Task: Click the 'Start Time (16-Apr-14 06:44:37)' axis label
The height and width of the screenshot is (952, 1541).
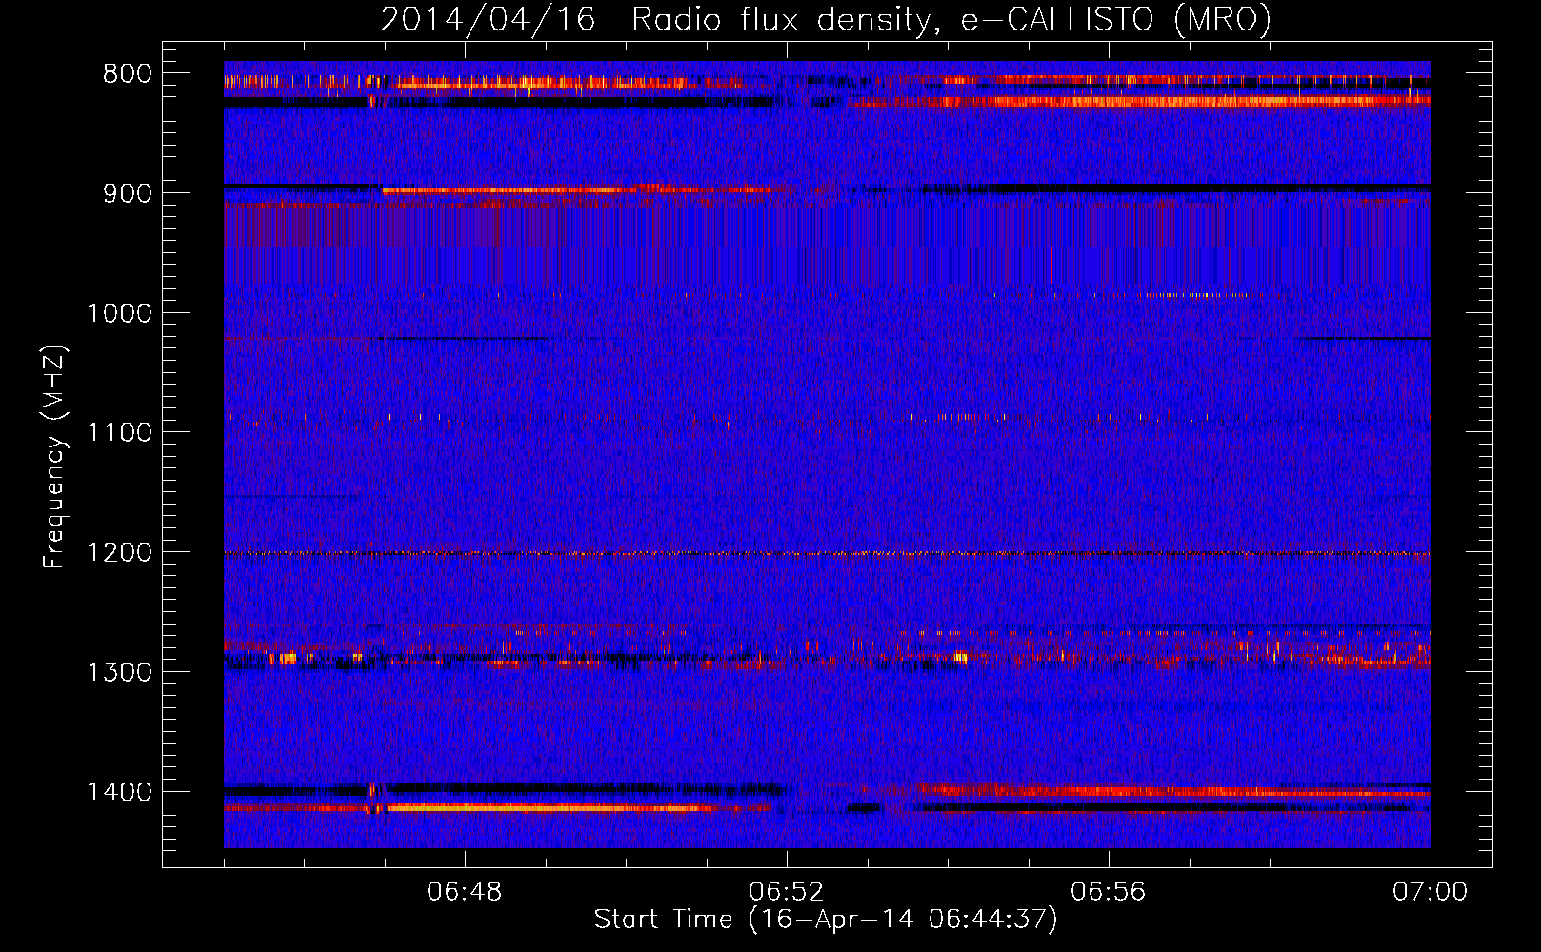Action: [826, 920]
